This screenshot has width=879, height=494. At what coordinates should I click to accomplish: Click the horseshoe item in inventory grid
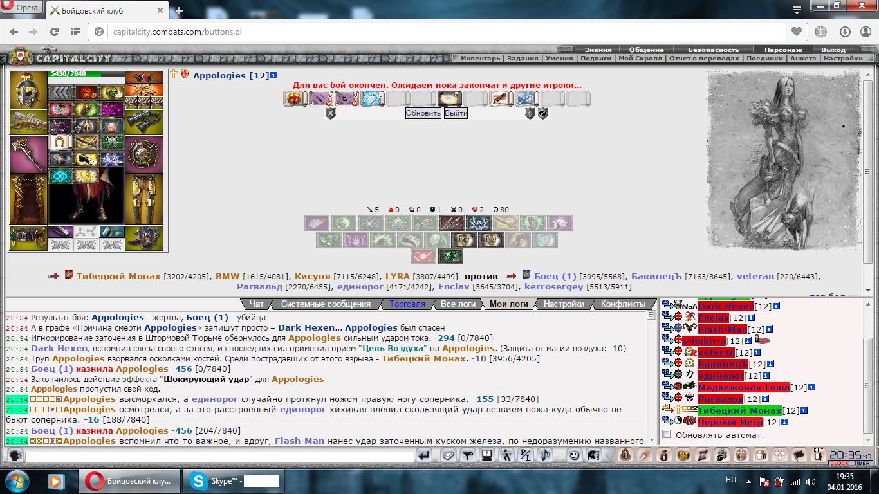(x=60, y=142)
